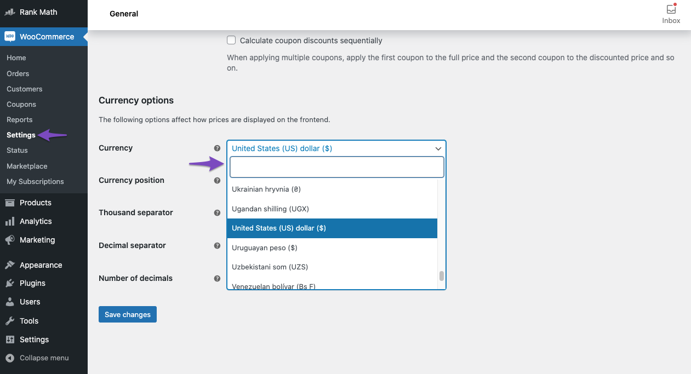The width and height of the screenshot is (691, 374).
Task: Click the General page title
Action: 124,14
